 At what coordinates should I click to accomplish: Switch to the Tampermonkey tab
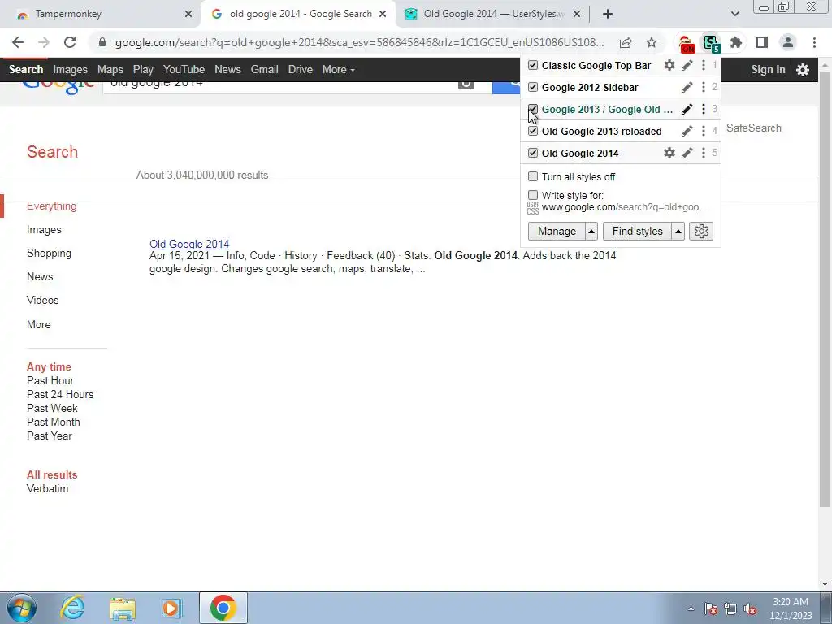pos(100,14)
